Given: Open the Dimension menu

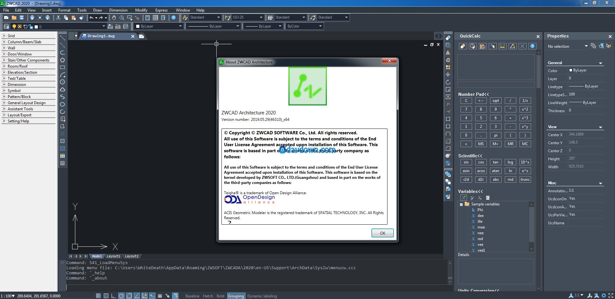Looking at the screenshot, I should 118,10.
